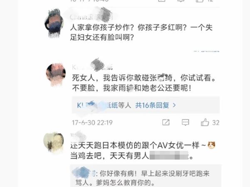The image size is (250, 187).
Task: Select the comment text starting with 还天天跑日本
Action: coord(143,150)
